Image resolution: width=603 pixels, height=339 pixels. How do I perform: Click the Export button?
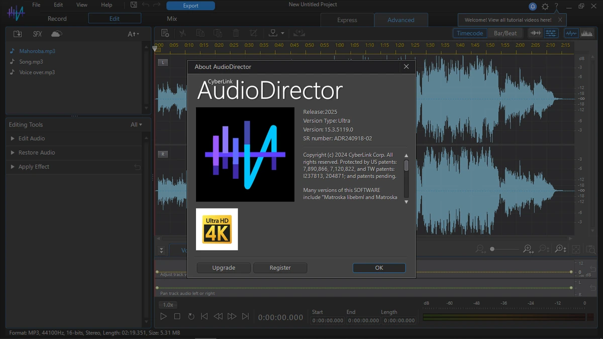coord(190,6)
